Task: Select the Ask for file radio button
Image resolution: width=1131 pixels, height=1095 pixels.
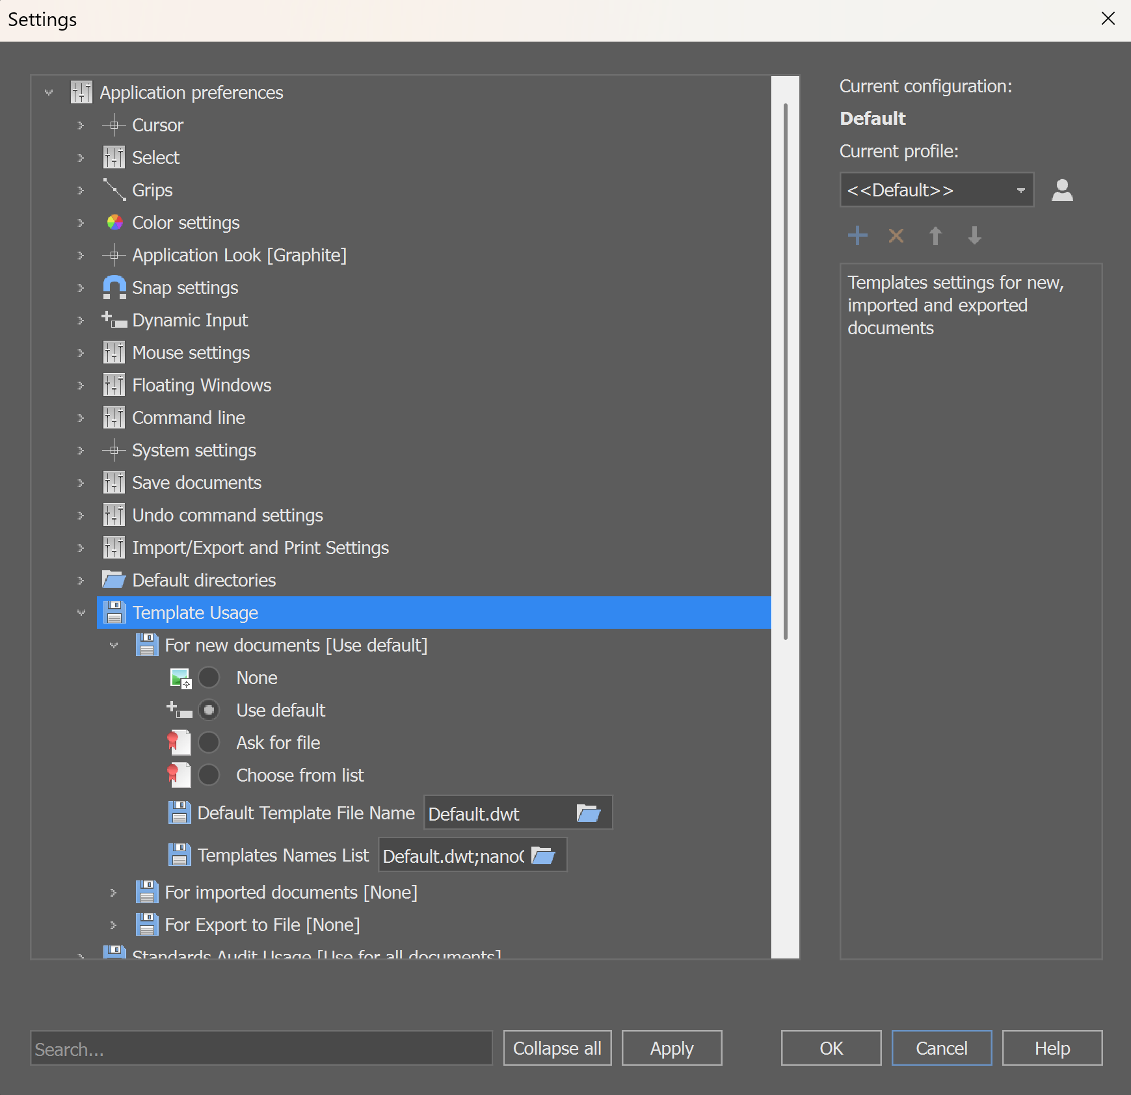Action: [209, 743]
